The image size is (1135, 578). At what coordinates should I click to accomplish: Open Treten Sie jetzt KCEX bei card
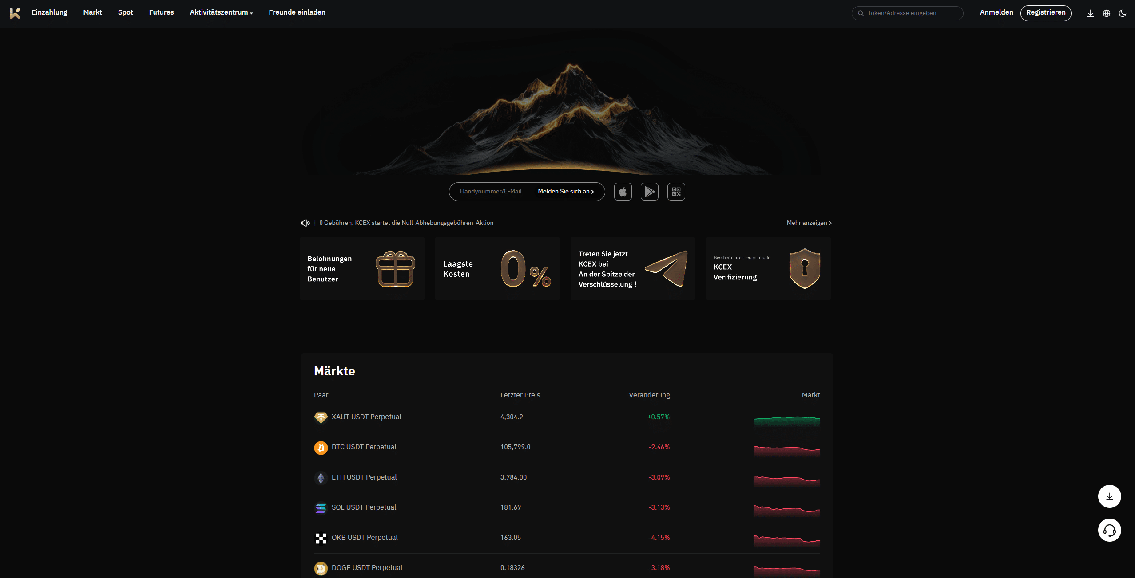pos(633,268)
